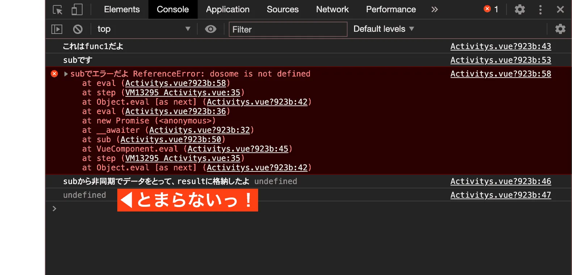Clear the console with the ban icon
The image size is (572, 275).
click(x=77, y=29)
